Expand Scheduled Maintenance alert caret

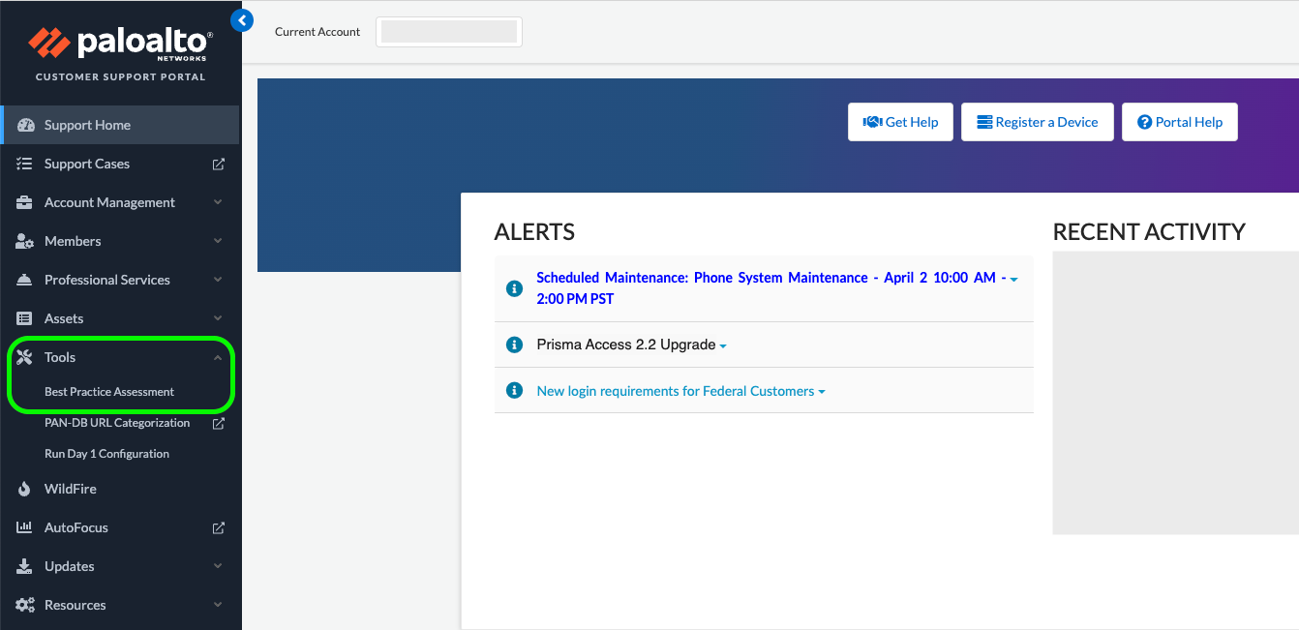(1013, 279)
